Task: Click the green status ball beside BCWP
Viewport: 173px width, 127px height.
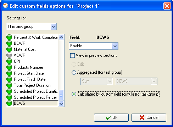Action: click(9, 43)
